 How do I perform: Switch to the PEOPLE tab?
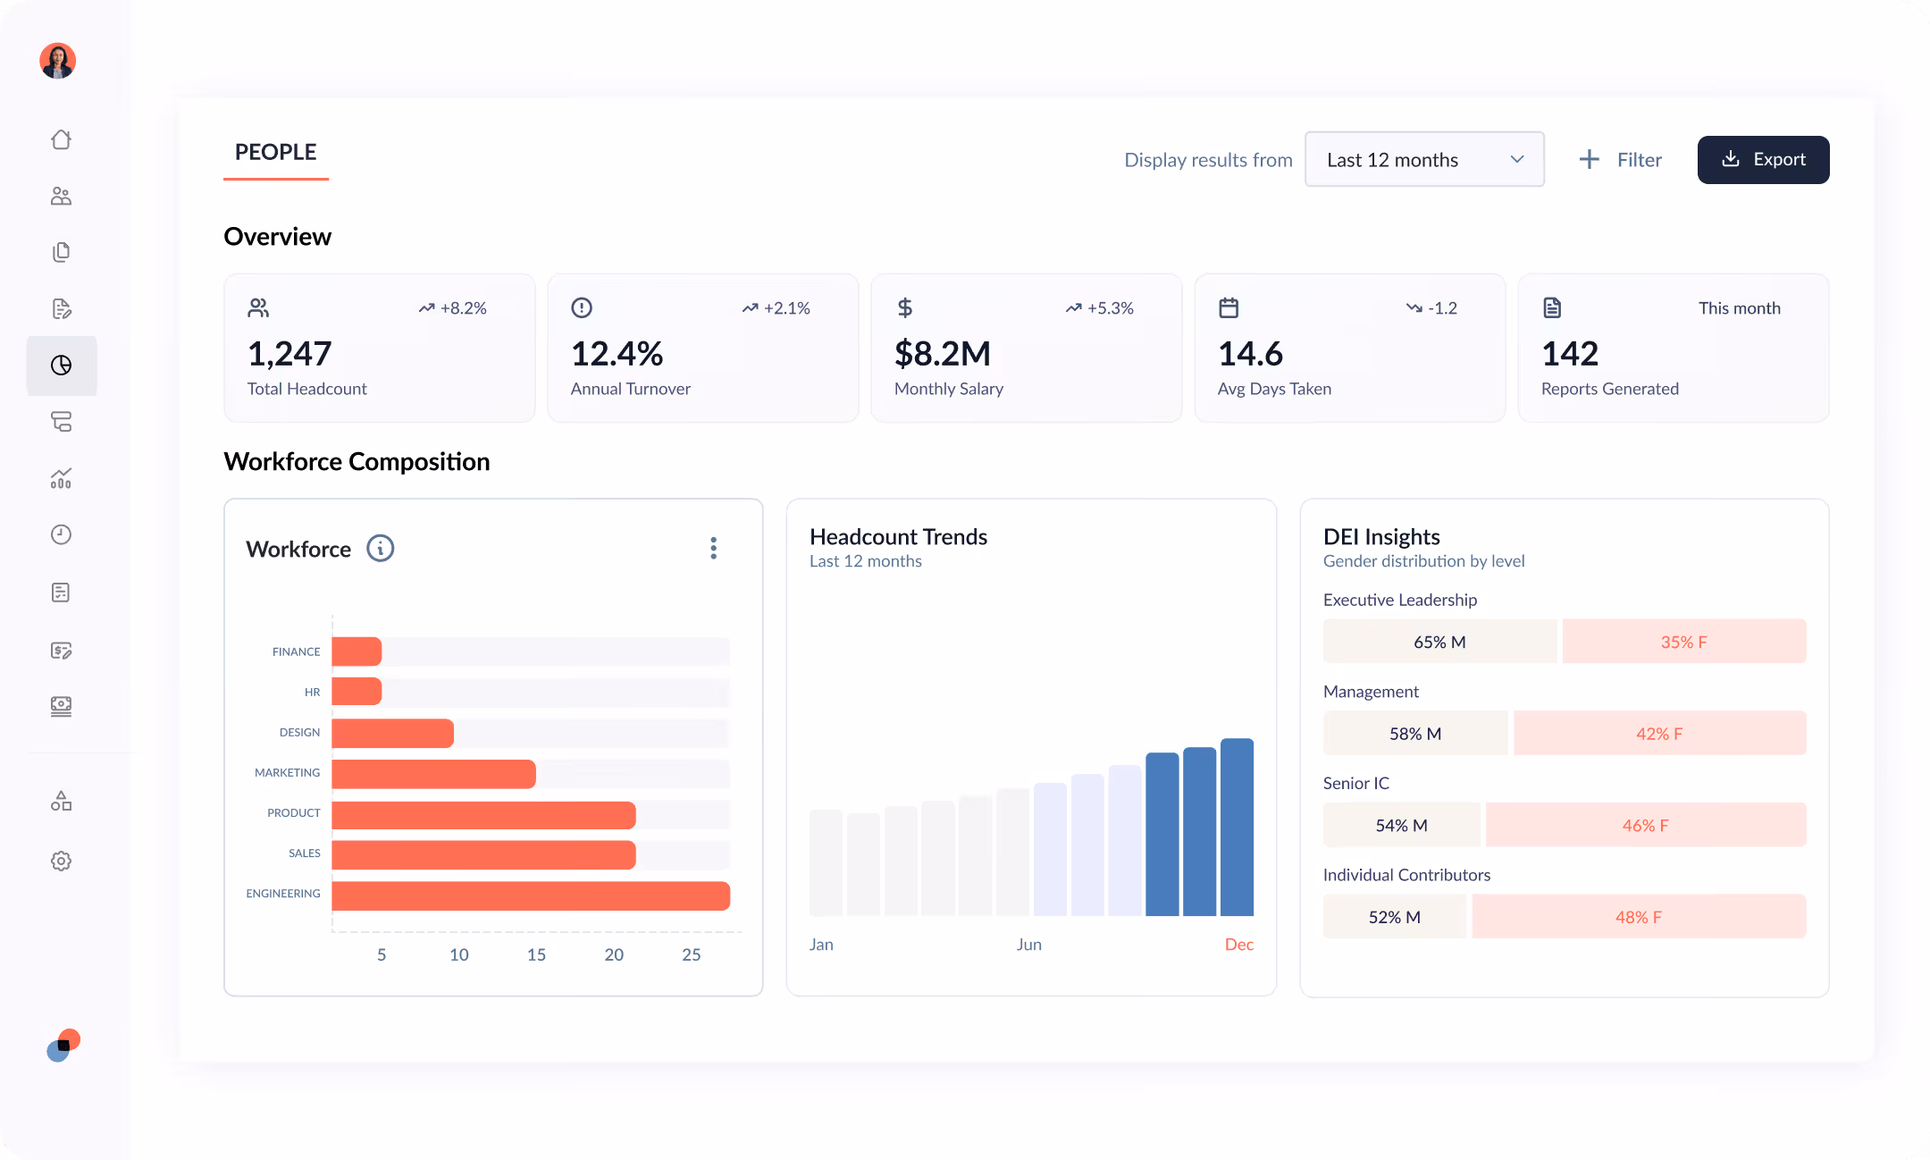click(x=275, y=152)
